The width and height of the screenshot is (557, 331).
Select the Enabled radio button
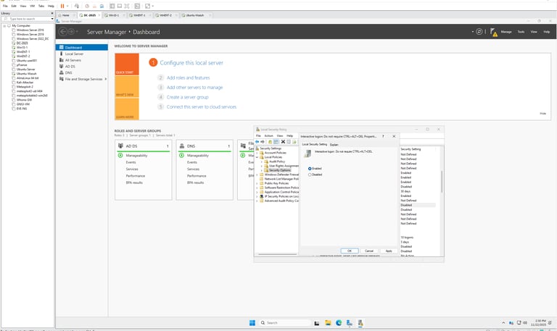pyautogui.click(x=310, y=169)
